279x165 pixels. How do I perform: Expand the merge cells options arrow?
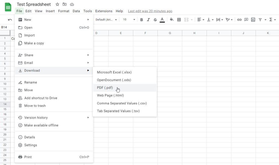(x=192, y=20)
